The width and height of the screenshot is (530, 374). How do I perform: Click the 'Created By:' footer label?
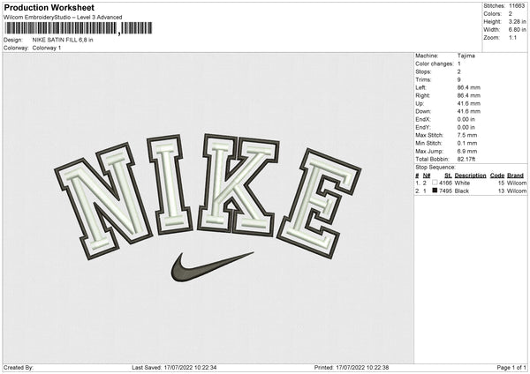(19, 368)
